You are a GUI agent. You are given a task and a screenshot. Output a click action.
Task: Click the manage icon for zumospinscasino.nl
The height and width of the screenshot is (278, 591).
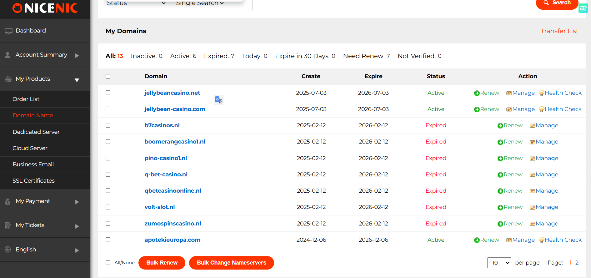533,224
